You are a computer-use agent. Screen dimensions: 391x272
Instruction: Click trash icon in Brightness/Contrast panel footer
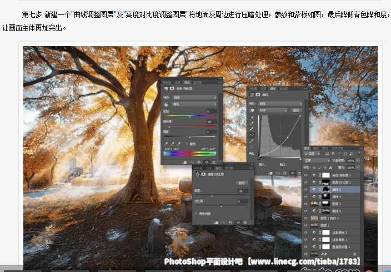tap(245, 223)
